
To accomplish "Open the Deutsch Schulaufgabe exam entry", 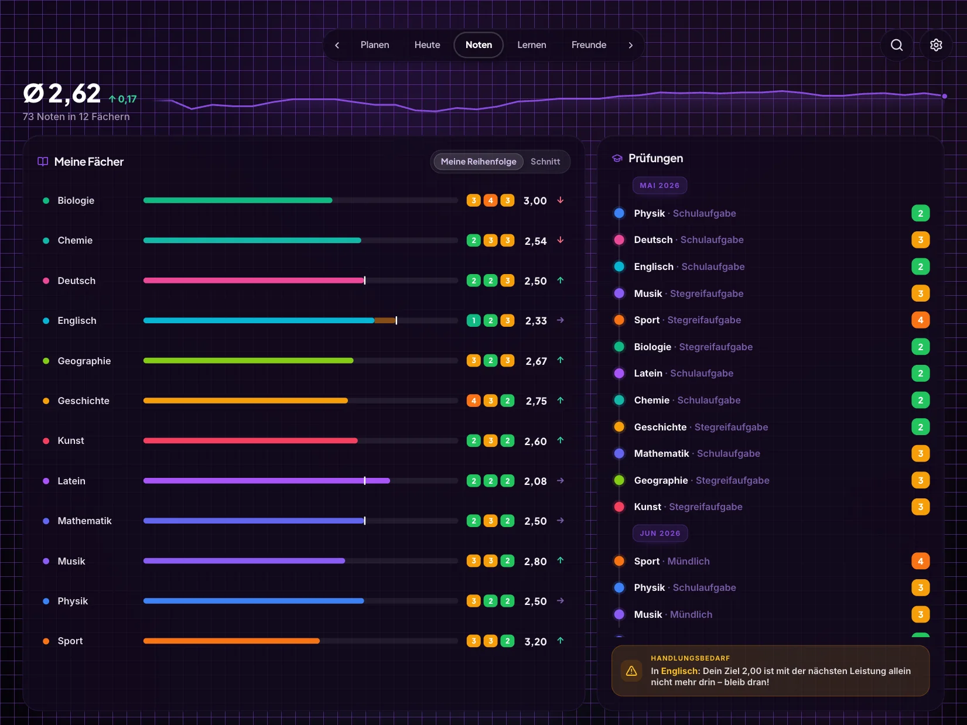I will tap(771, 240).
